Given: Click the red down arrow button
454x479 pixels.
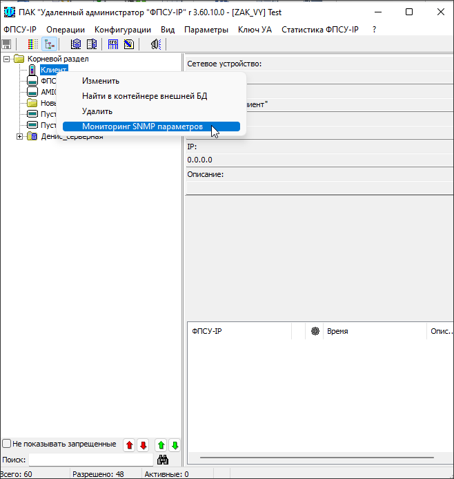Looking at the screenshot, I should coord(143,445).
